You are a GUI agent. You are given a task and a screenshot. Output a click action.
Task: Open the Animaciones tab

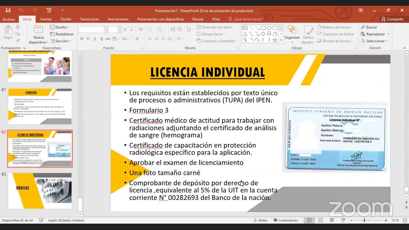pyautogui.click(x=118, y=19)
